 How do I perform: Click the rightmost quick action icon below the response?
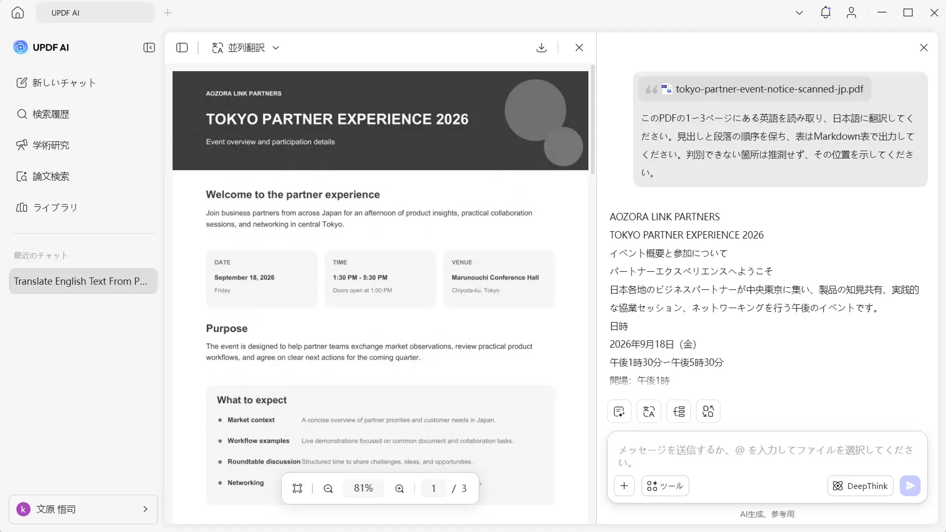pyautogui.click(x=708, y=411)
